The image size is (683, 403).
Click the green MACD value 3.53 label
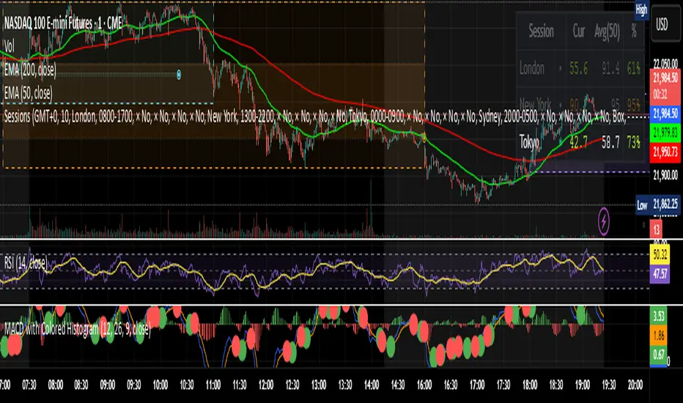[659, 316]
